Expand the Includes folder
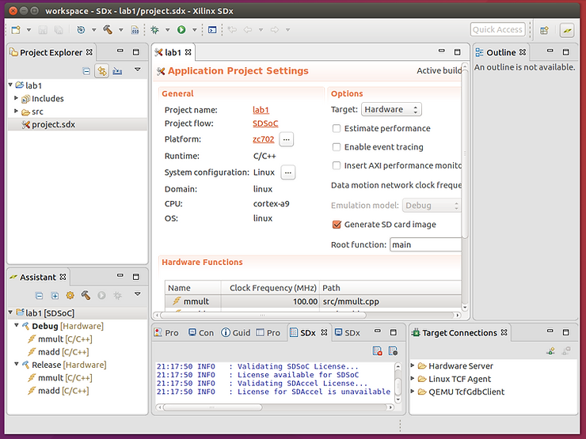 [16, 98]
